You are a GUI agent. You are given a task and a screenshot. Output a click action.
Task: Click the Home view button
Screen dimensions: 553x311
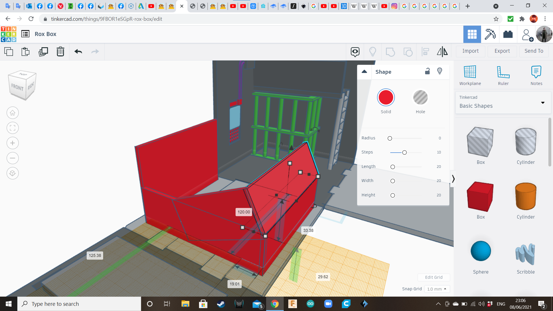13,113
